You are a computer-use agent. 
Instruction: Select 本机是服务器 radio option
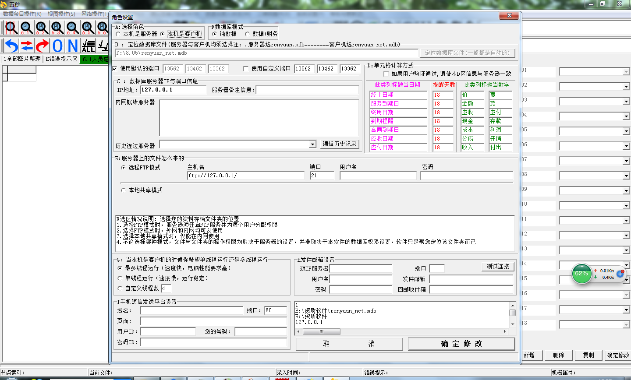(x=118, y=34)
